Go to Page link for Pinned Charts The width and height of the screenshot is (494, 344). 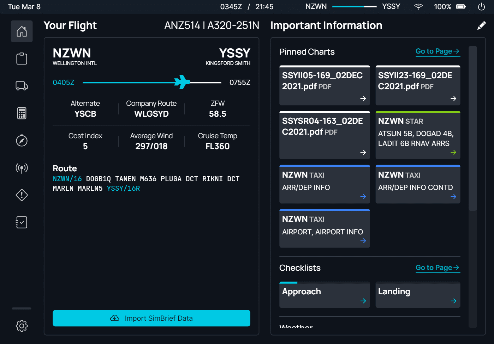438,51
